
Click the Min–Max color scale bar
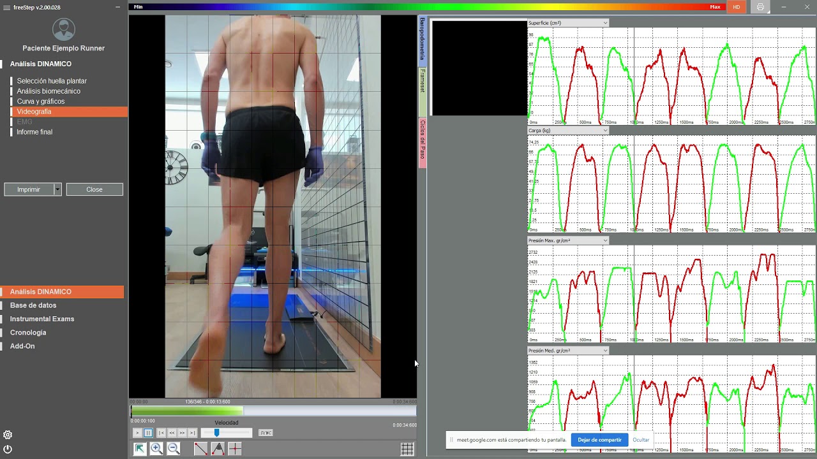point(428,7)
